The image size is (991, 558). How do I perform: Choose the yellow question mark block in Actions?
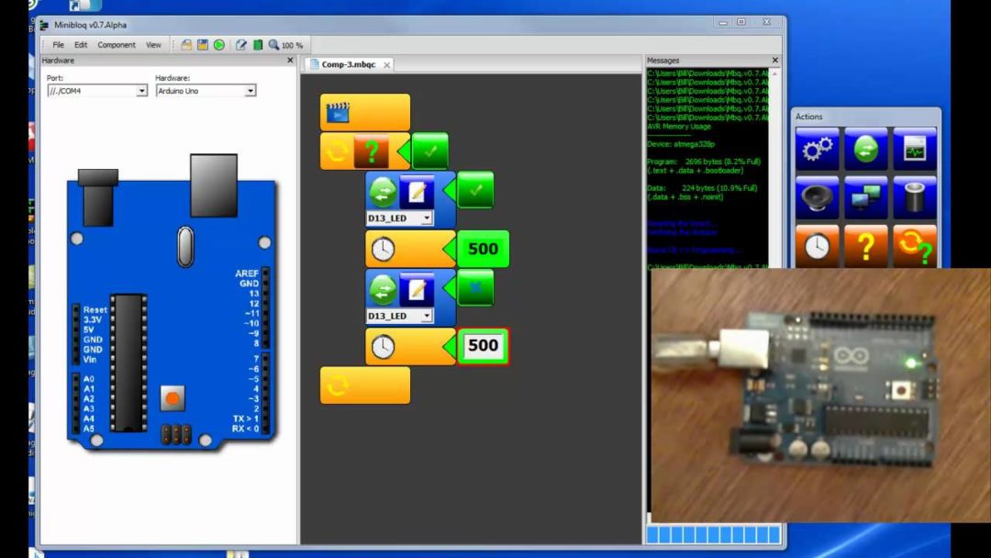point(865,246)
